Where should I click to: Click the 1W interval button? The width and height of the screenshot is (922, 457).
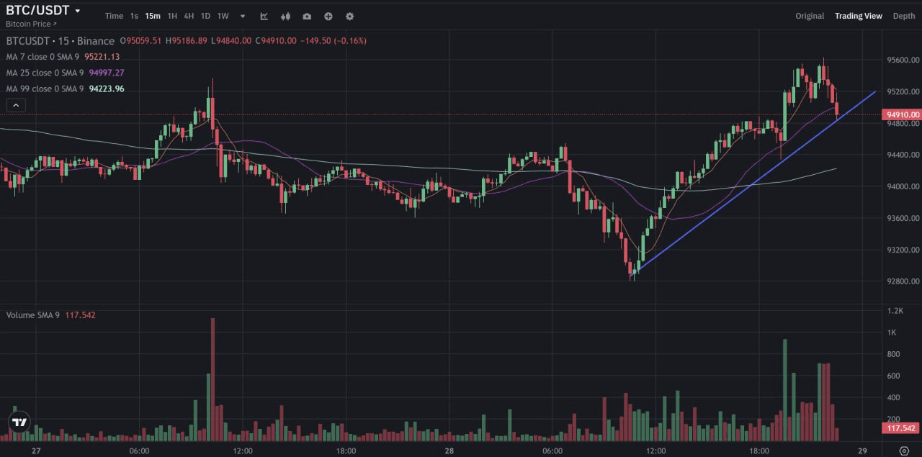pos(223,15)
